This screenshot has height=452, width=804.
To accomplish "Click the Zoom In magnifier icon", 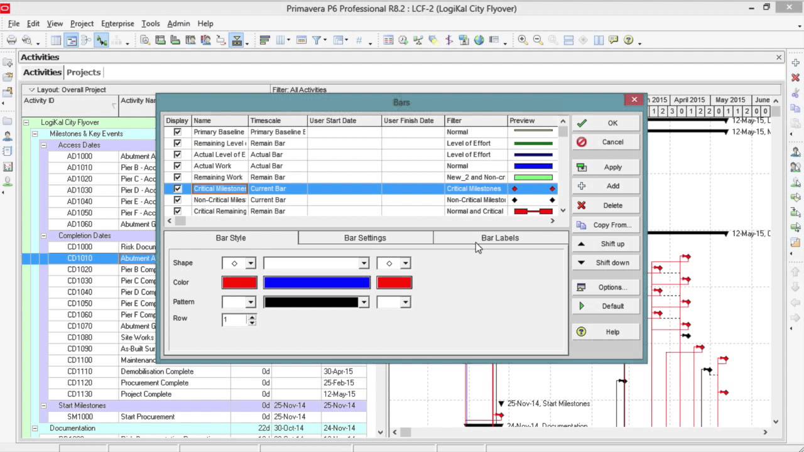I will [523, 40].
